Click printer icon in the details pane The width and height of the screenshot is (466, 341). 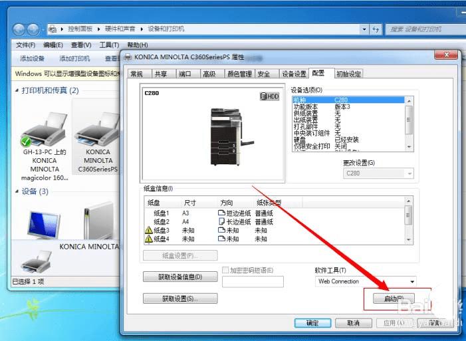(37, 261)
